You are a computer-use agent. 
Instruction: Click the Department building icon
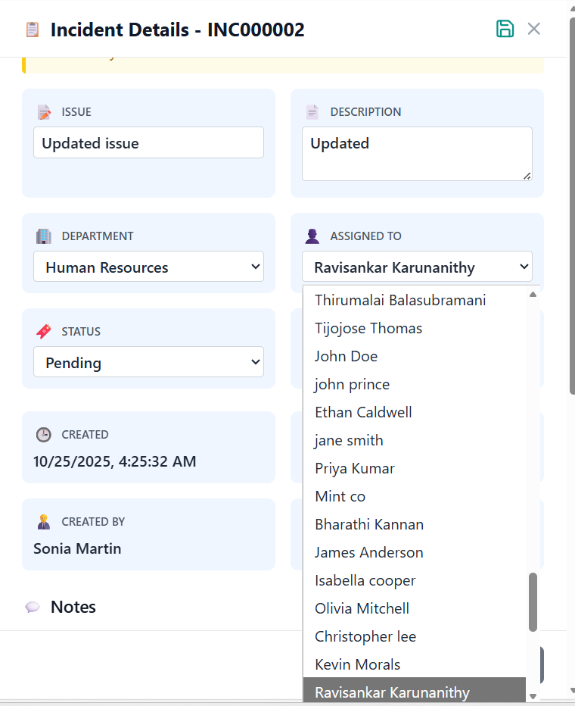[x=45, y=236]
